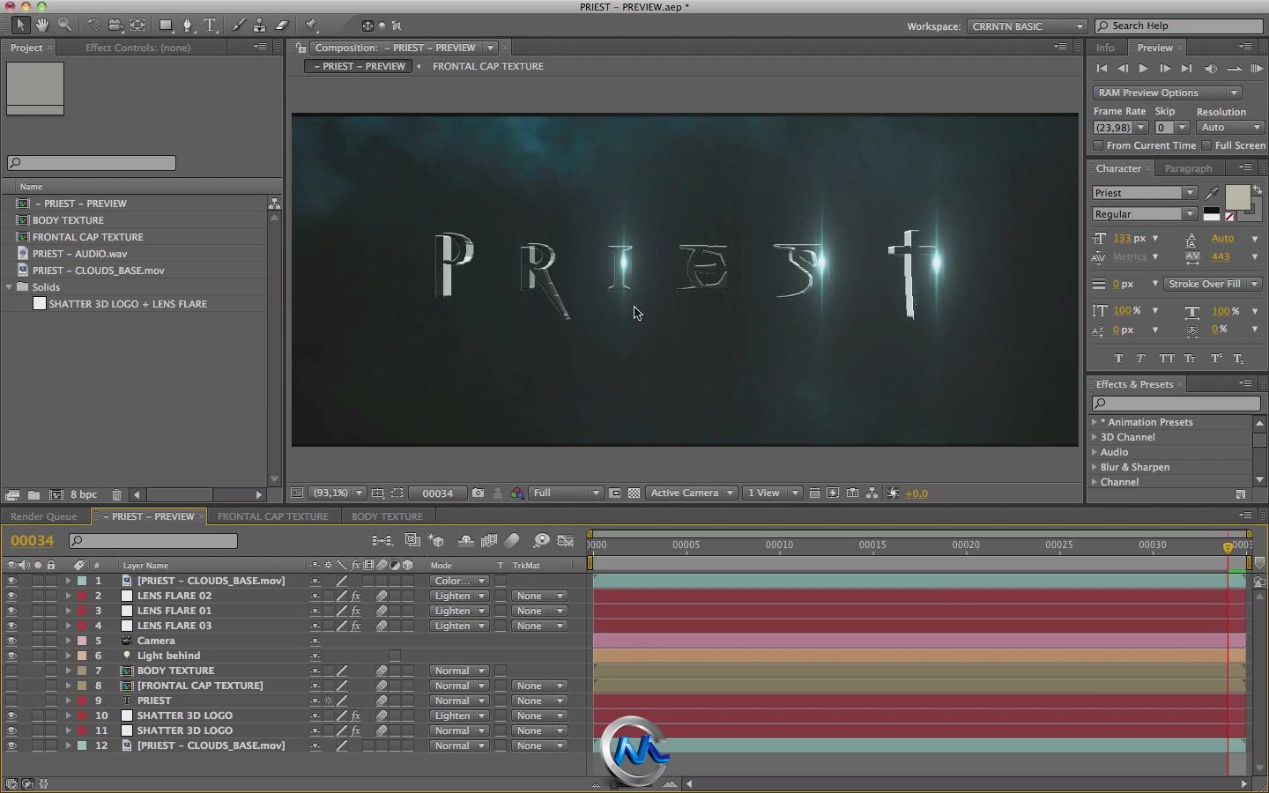Switch to FRONTAL CAP TEXTURE timeline tab

[x=272, y=516]
